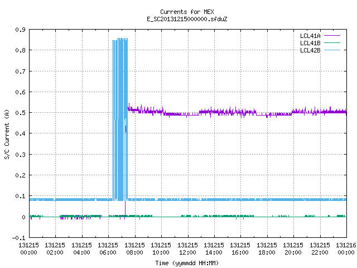The width and height of the screenshot is (357, 268).
Task: Click the 131215 12:00 x-axis tick label
Action: tap(187, 248)
